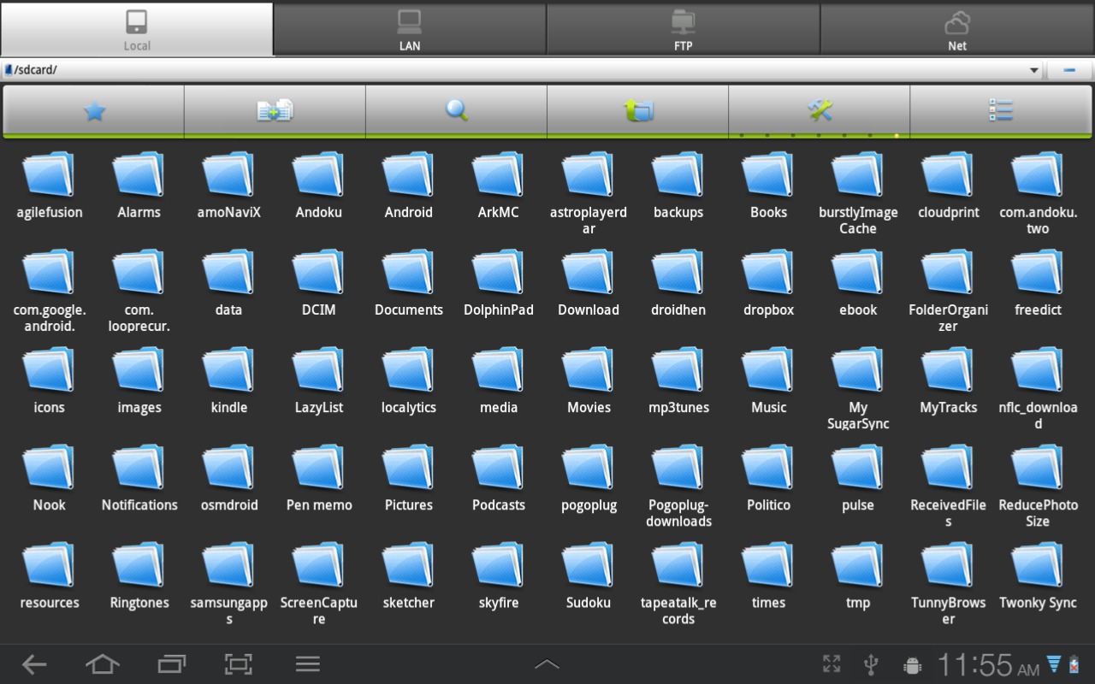
Task: Open the Sudoku folder
Action: pos(589,575)
